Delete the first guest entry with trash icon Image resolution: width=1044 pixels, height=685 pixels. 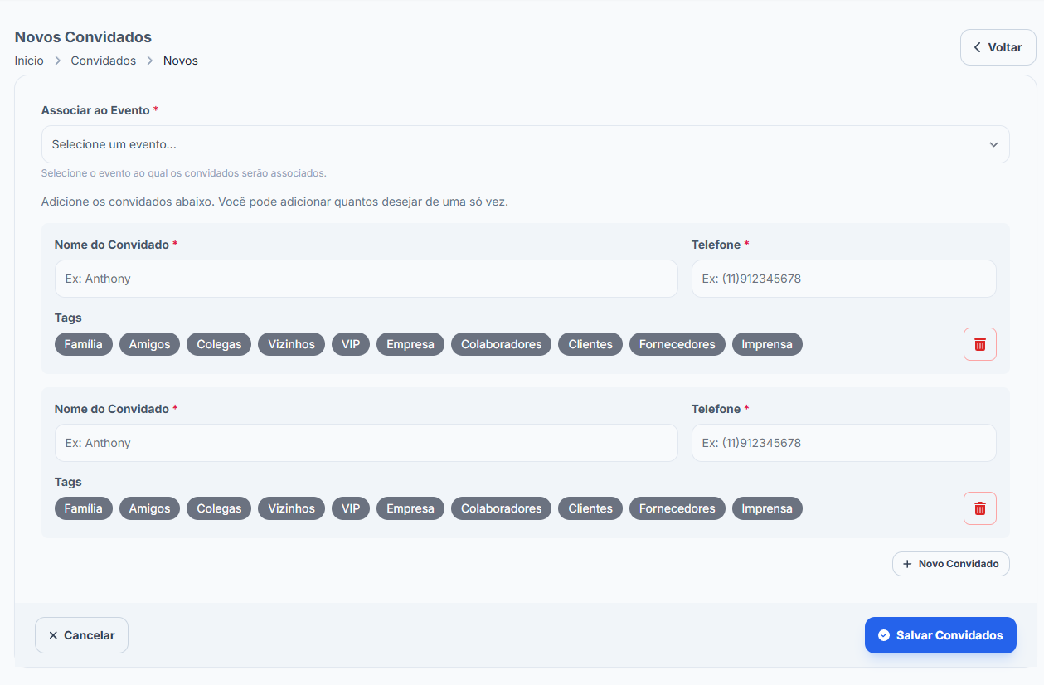(979, 344)
